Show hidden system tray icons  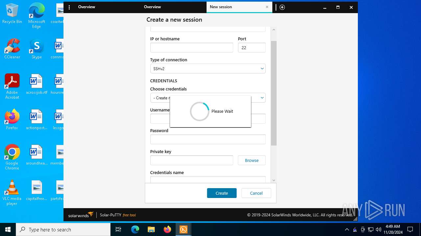(347, 229)
